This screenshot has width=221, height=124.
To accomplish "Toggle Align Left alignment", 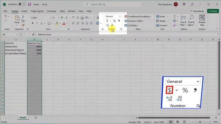I will coord(73,23).
